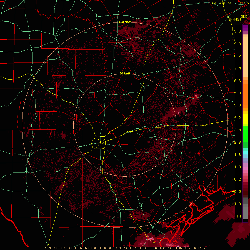Click the -0.5 scale value
Viewport: 250px width, 250px height.
(237, 192)
